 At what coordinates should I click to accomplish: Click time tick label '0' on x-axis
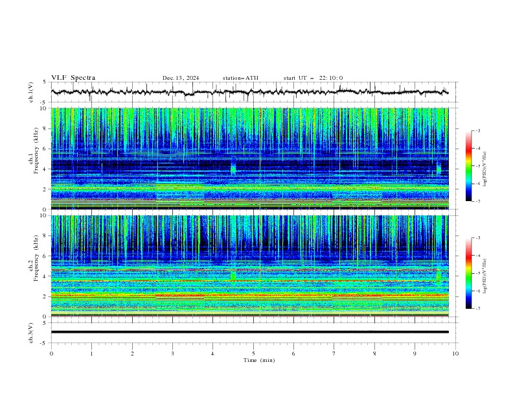pos(51,354)
